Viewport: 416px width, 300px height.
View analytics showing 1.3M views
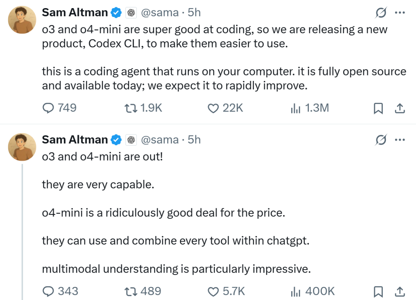pyautogui.click(x=310, y=108)
